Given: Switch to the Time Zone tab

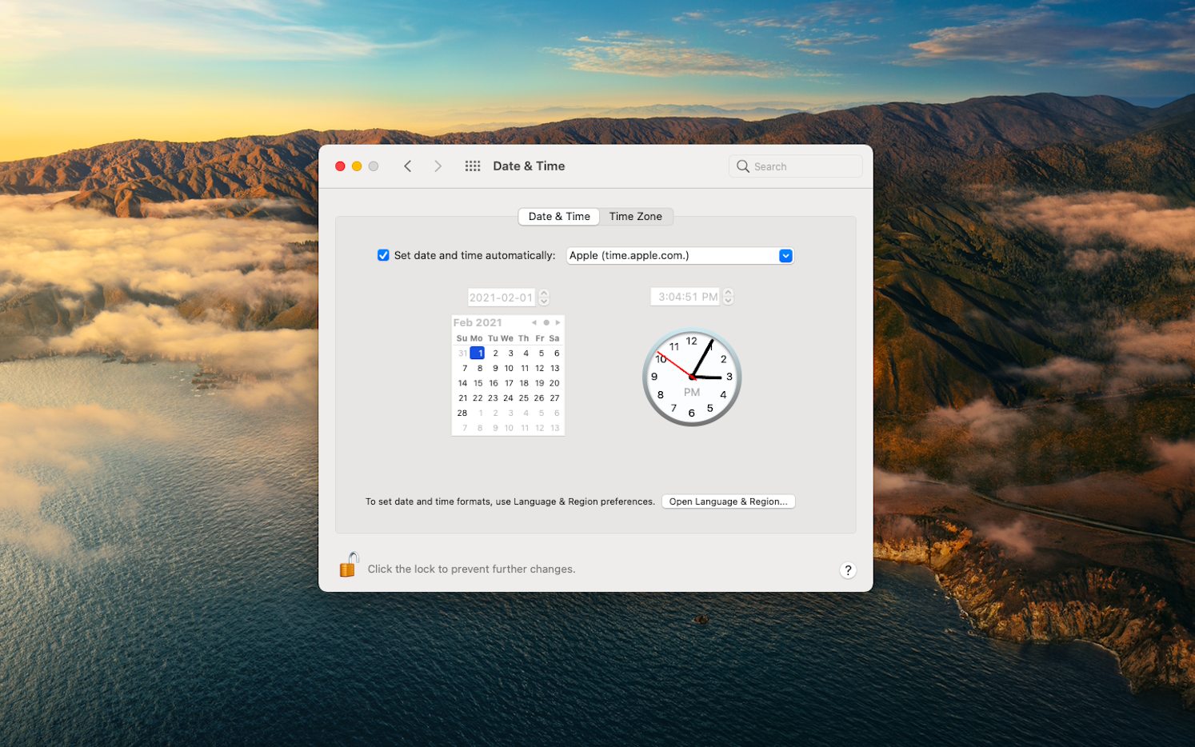Looking at the screenshot, I should click(x=635, y=216).
